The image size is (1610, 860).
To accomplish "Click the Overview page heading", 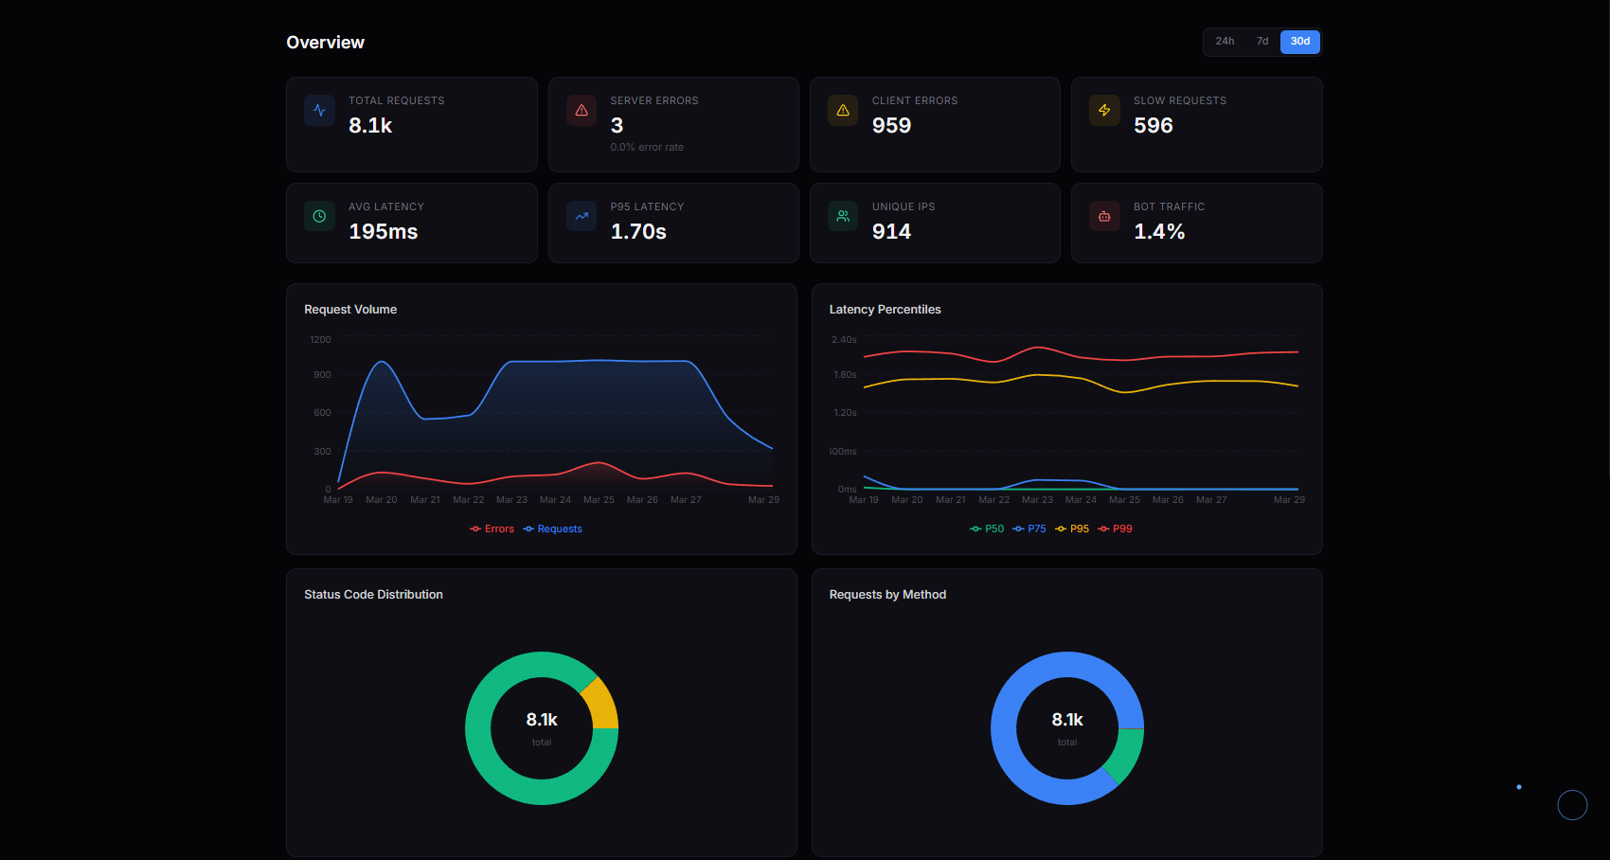I will [x=325, y=43].
